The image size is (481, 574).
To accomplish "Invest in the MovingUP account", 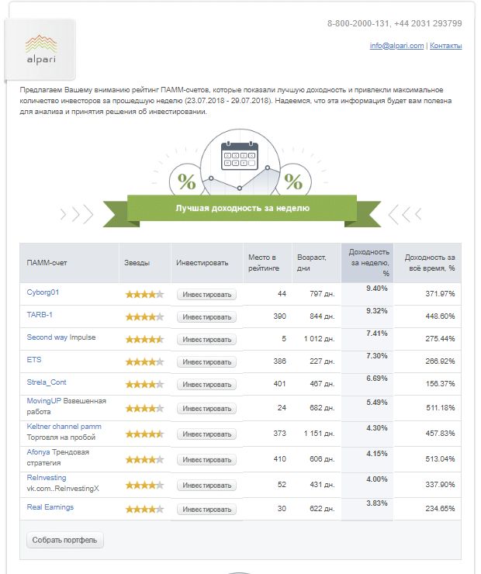I will pos(207,409).
